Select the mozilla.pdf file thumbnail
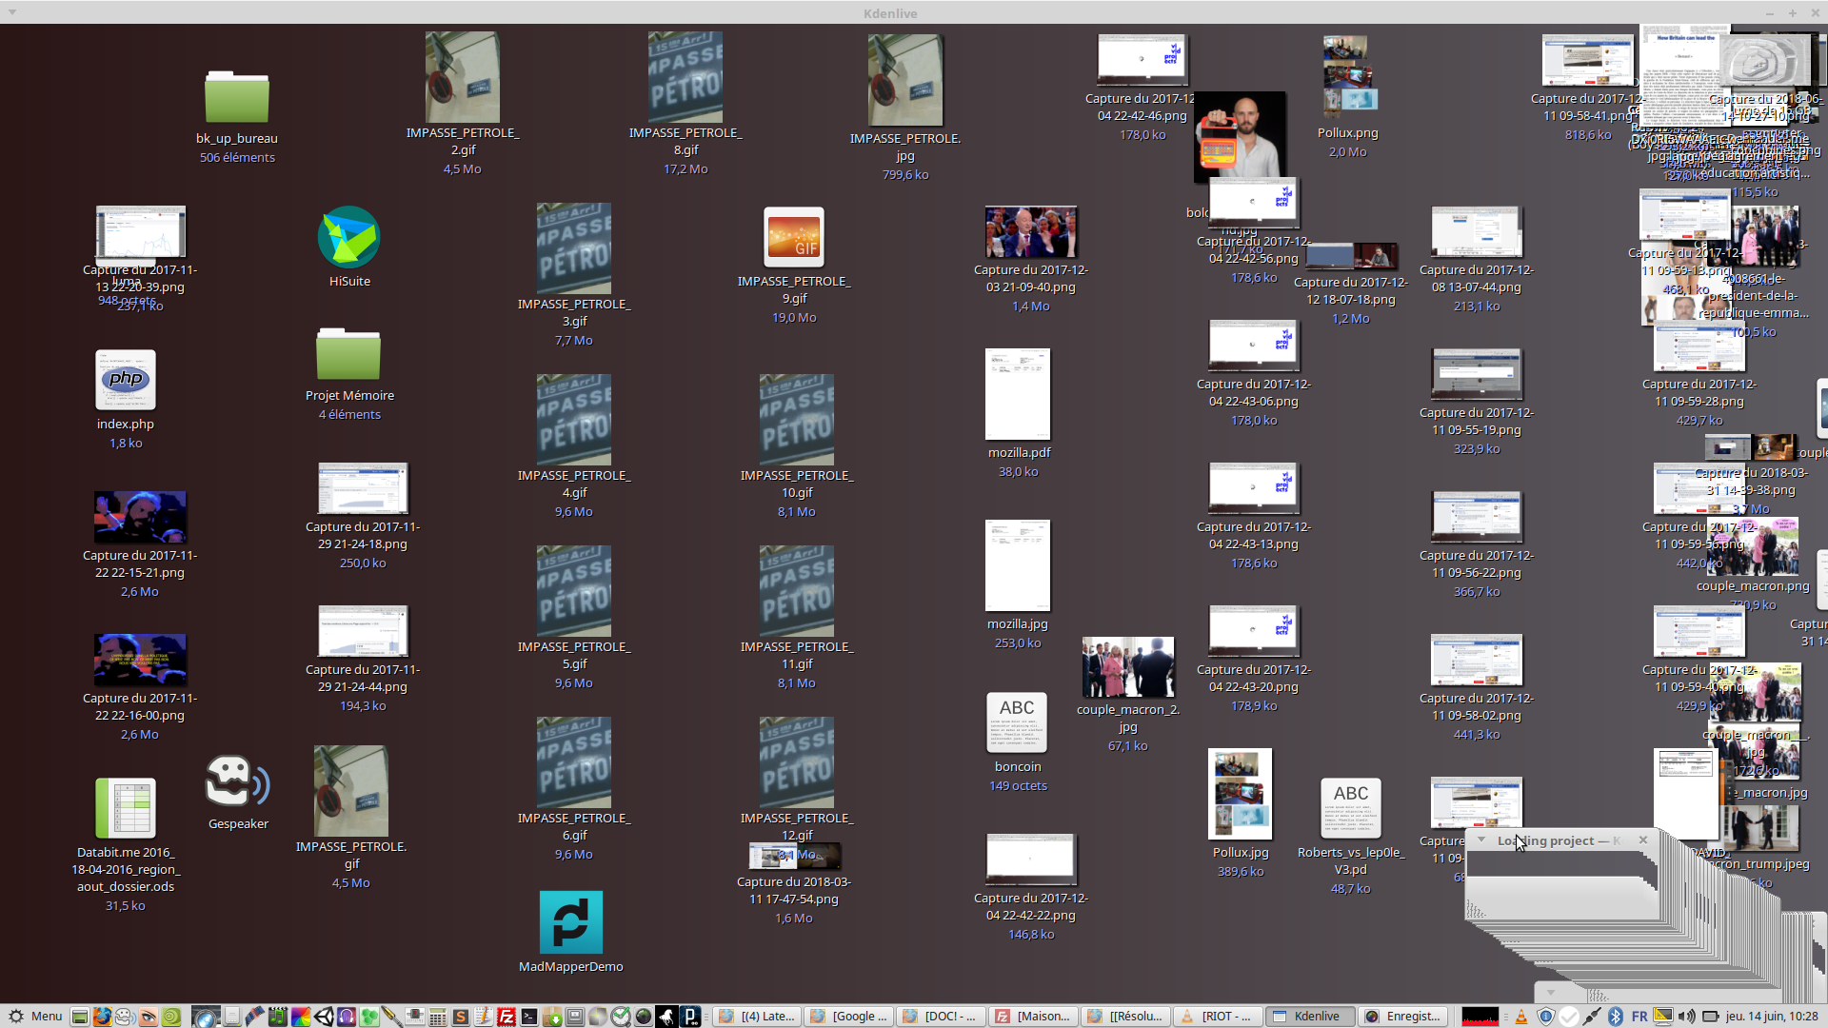 point(1018,393)
